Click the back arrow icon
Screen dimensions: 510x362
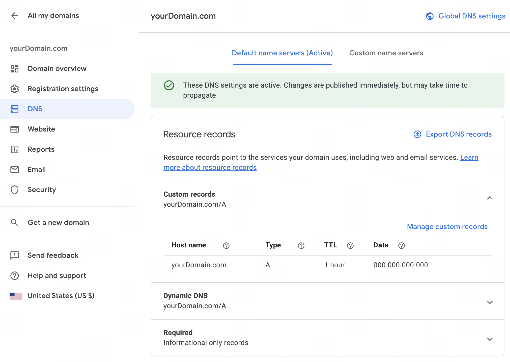tap(15, 16)
